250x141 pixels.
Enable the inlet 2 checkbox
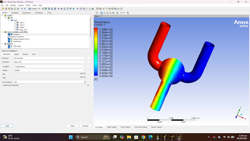click(15, 25)
